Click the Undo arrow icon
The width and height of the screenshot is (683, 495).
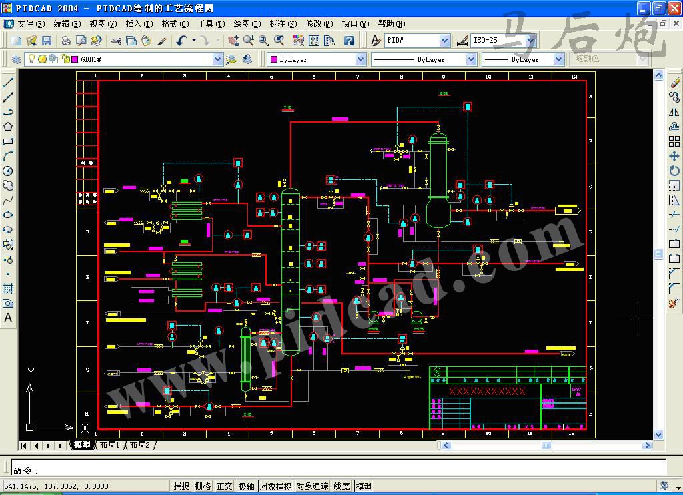pos(181,41)
